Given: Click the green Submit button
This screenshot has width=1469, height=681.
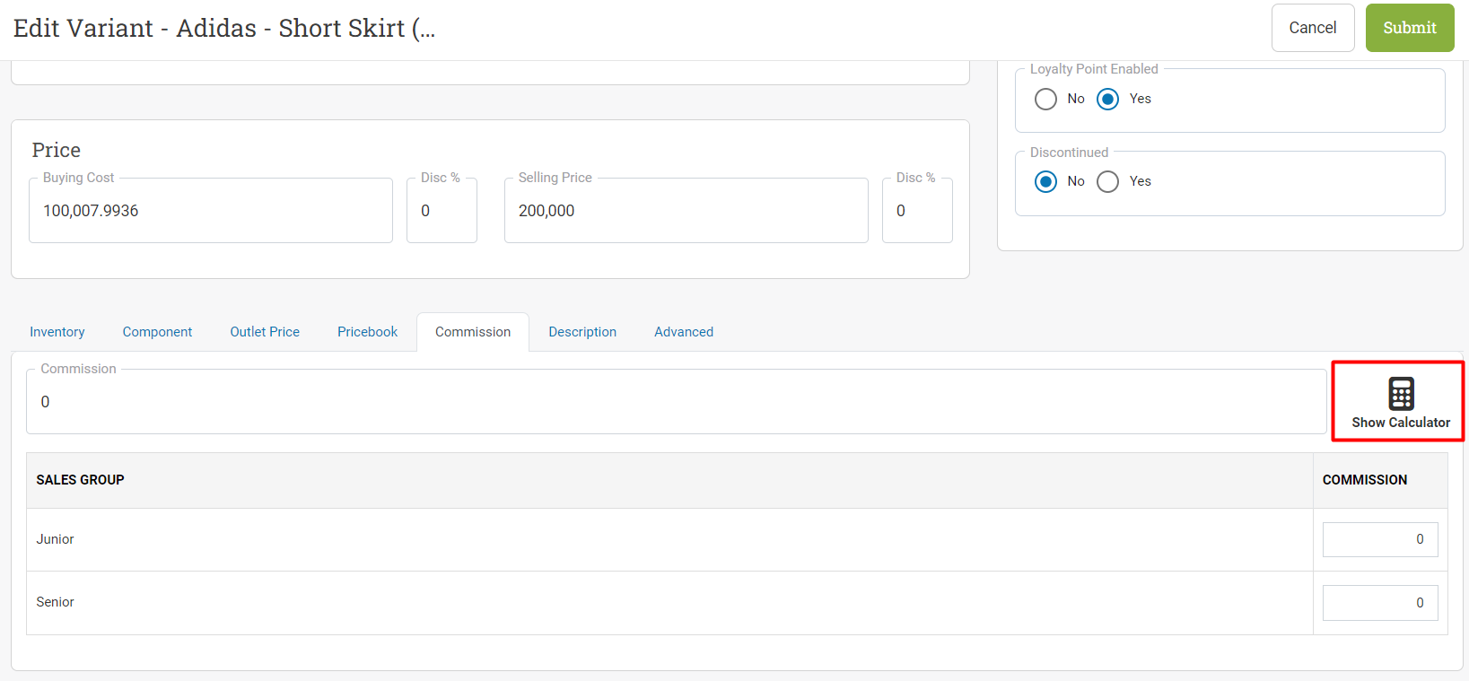Looking at the screenshot, I should click(1410, 28).
